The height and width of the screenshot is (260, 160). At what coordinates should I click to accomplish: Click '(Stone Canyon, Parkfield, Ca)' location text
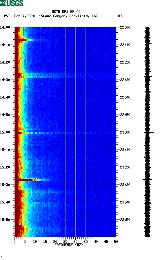tap(68, 16)
